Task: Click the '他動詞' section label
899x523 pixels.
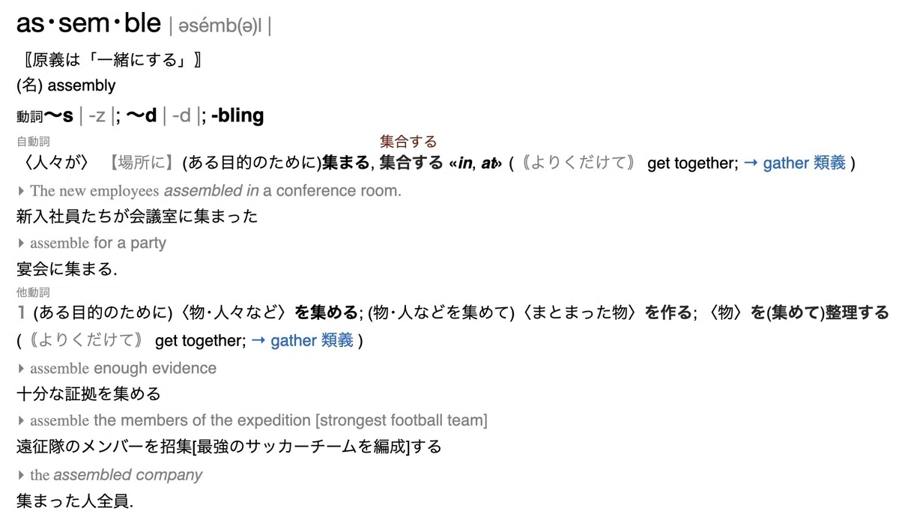Action: [33, 292]
